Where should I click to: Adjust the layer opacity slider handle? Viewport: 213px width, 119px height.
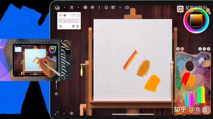coord(79,16)
